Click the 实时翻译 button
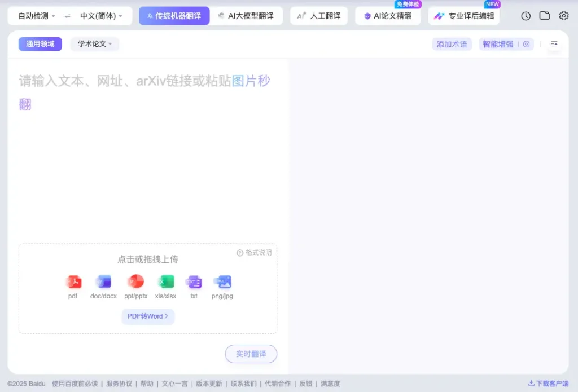The image size is (578, 392). coord(251,354)
